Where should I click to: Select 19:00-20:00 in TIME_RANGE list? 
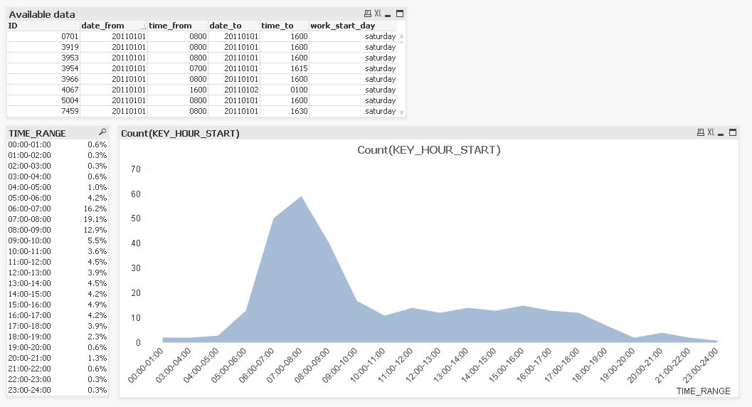58,347
